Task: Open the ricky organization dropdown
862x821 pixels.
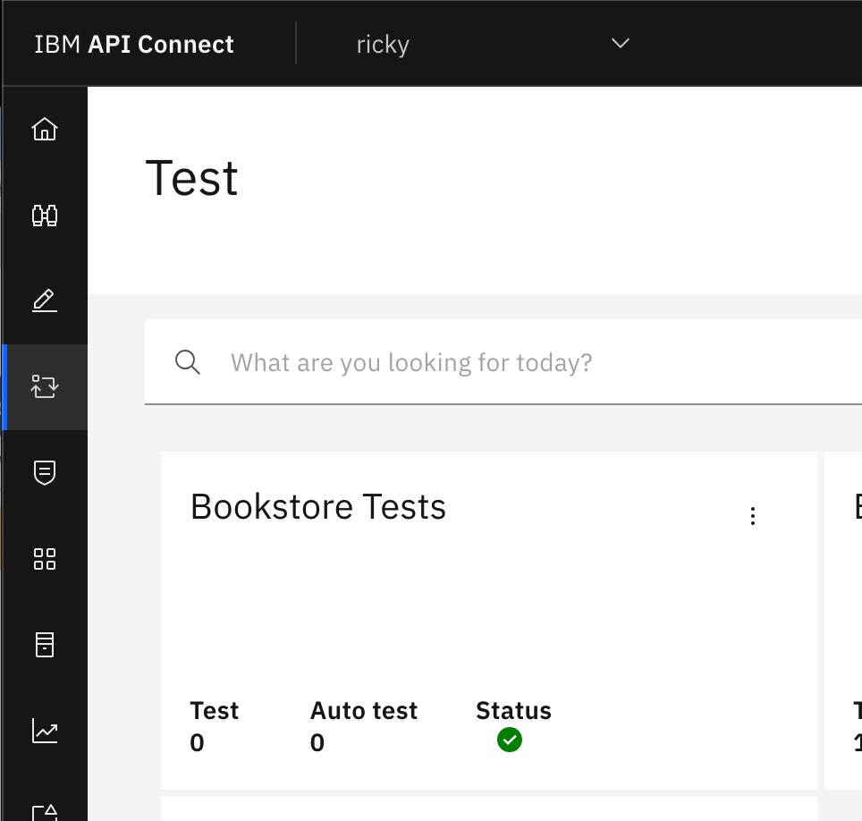Action: coord(383,43)
